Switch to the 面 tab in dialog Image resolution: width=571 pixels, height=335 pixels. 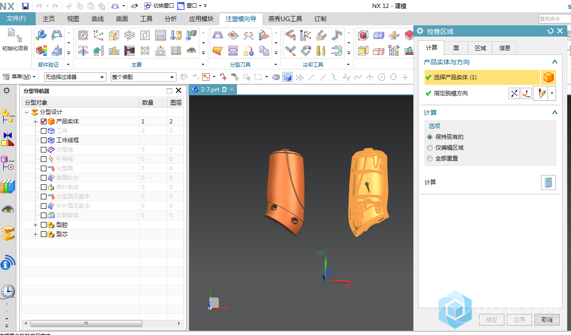point(456,48)
